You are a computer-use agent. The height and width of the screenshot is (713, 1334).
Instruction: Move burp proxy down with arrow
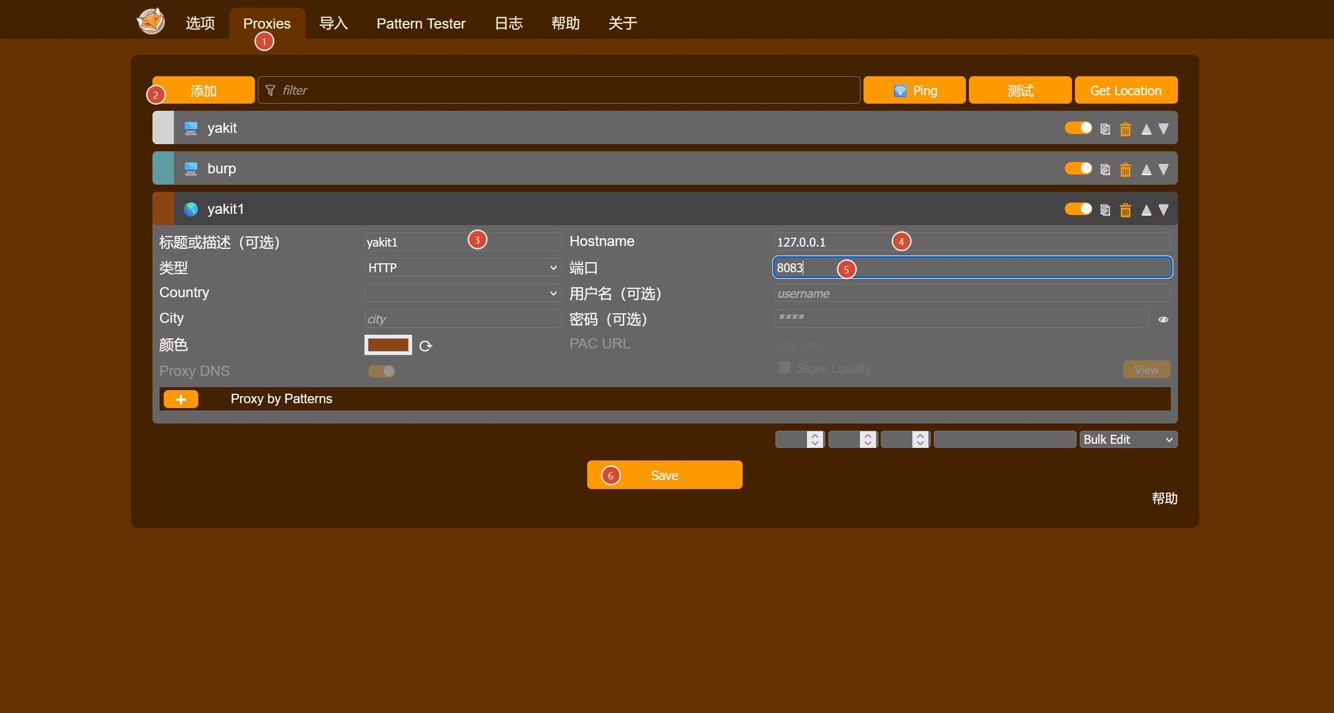[x=1163, y=169]
